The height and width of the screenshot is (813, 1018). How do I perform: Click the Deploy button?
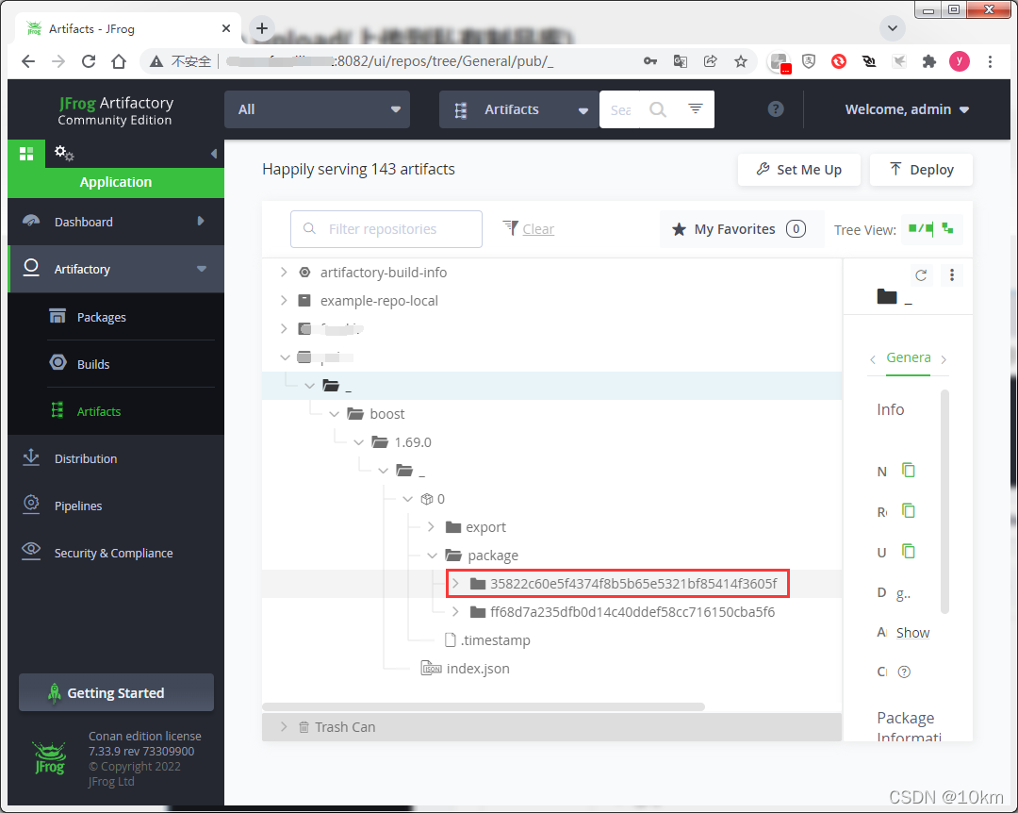point(921,170)
